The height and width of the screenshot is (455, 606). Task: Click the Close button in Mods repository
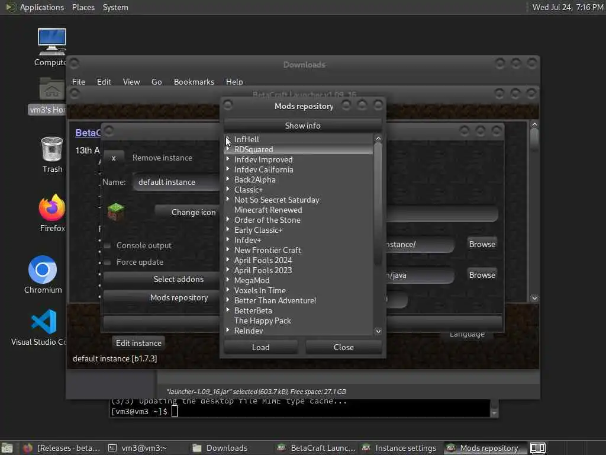point(343,347)
